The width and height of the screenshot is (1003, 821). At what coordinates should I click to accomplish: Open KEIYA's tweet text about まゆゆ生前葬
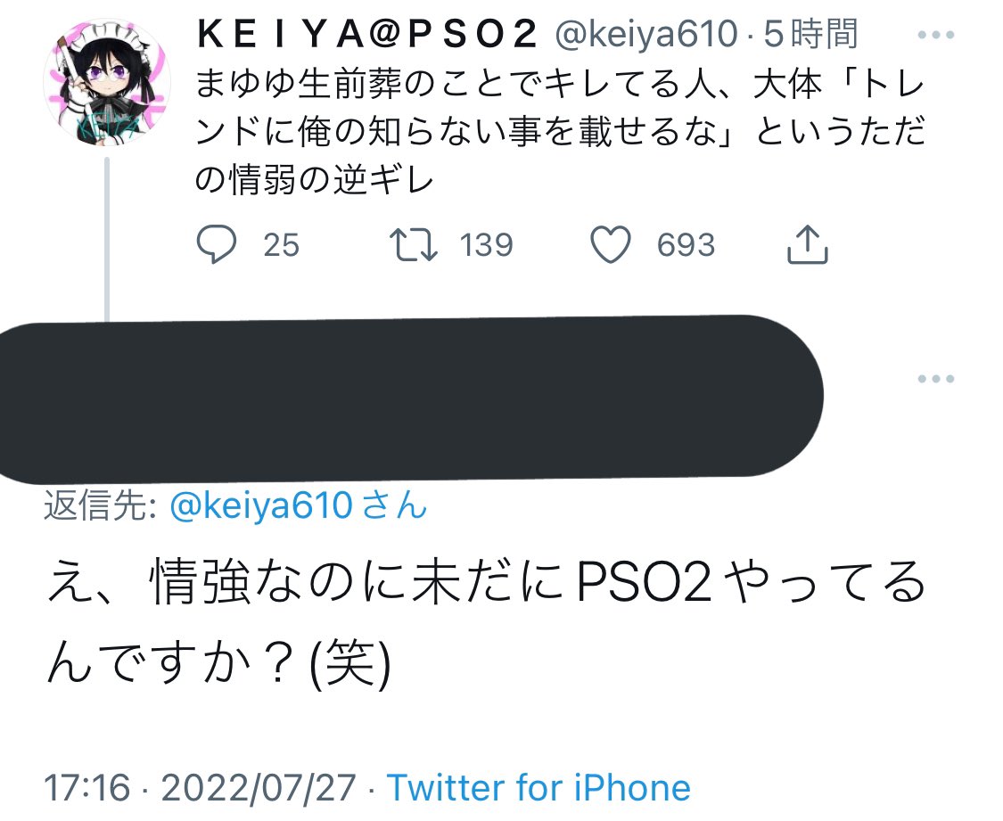point(561,132)
